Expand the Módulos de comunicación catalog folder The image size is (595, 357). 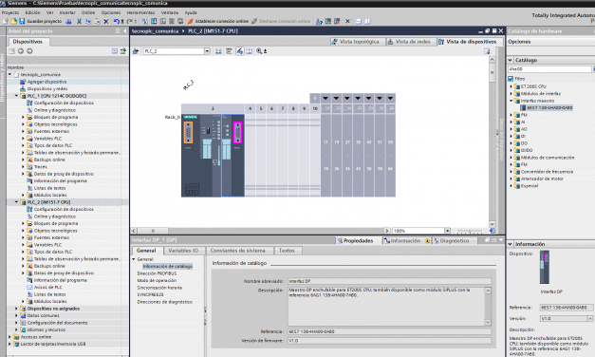511,158
